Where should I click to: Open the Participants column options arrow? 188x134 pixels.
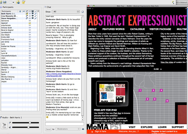pos(38,11)
